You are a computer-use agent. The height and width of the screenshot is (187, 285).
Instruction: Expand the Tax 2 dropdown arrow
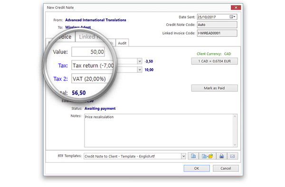[140, 70]
